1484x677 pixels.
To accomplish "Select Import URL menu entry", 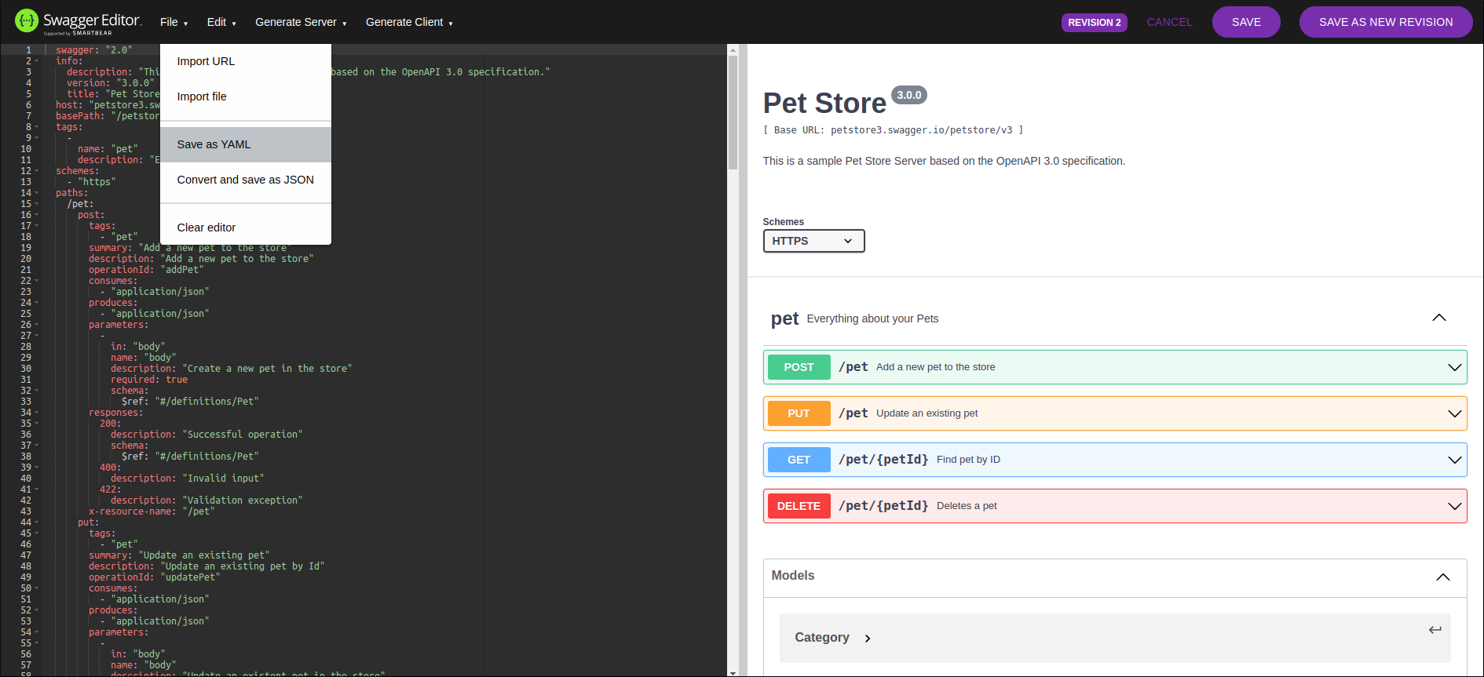I will (206, 61).
